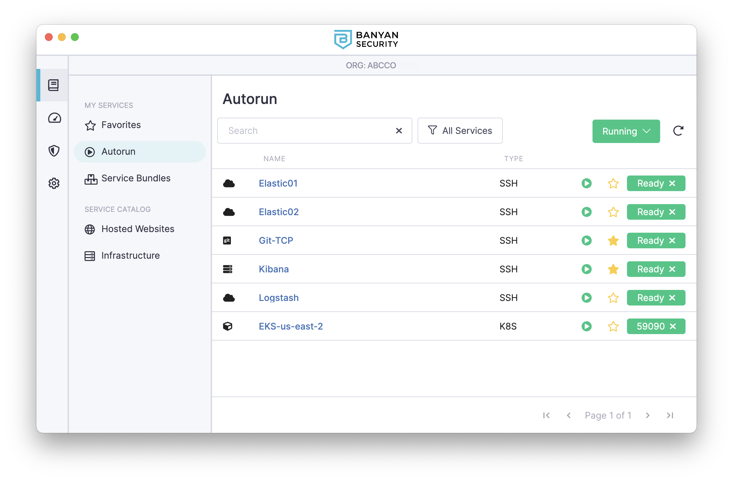The width and height of the screenshot is (733, 481).
Task: Click the Git icon next to Git-TCP
Action: [x=226, y=240]
